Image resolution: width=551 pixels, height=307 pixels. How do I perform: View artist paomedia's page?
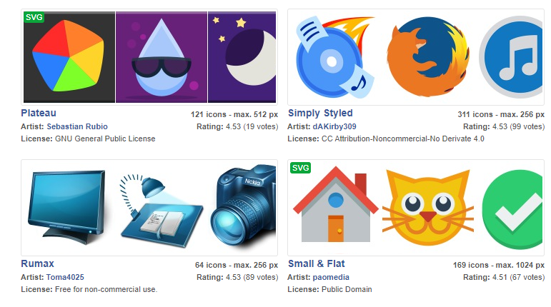331,277
